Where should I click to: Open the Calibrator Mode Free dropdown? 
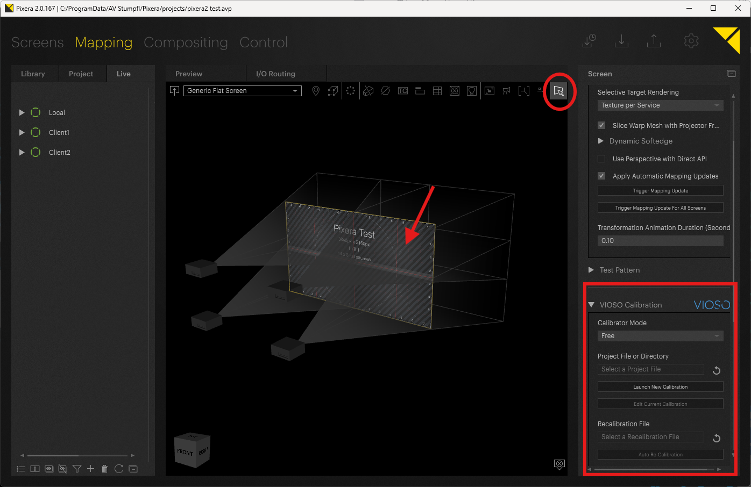point(660,336)
